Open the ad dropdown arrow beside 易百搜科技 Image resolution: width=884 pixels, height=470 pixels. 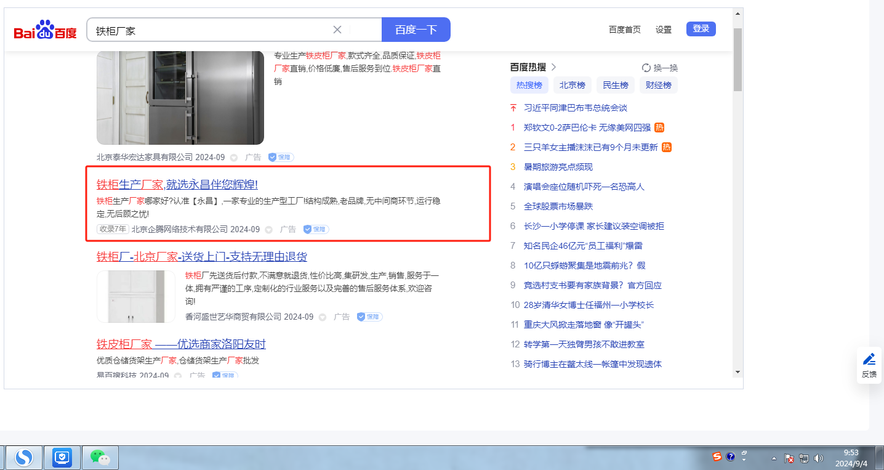[178, 376]
